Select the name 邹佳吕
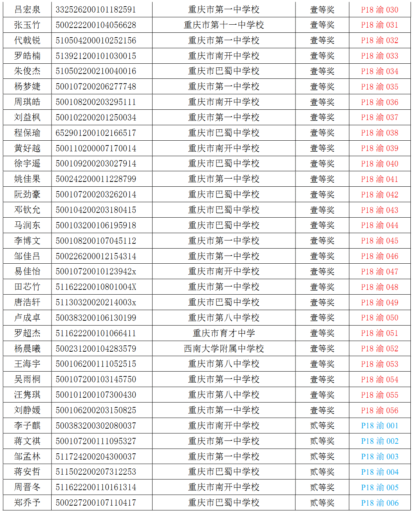This screenshot has width=413, height=513. point(27,256)
